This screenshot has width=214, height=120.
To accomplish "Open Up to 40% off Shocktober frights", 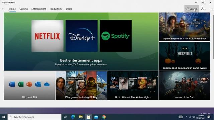I will click(133, 86).
